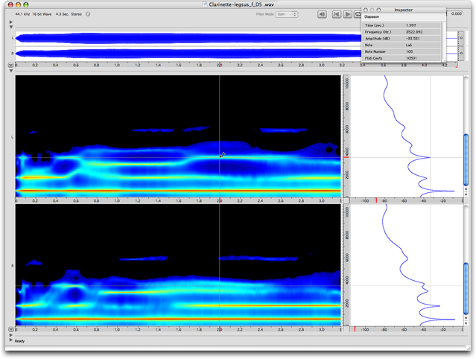Click the right channel waveform overview
Viewport: 476px width, 359px height.
click(x=179, y=53)
